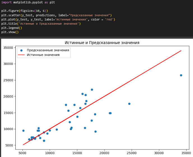Click the 'Предсказанные значения' legend label

[48, 50]
